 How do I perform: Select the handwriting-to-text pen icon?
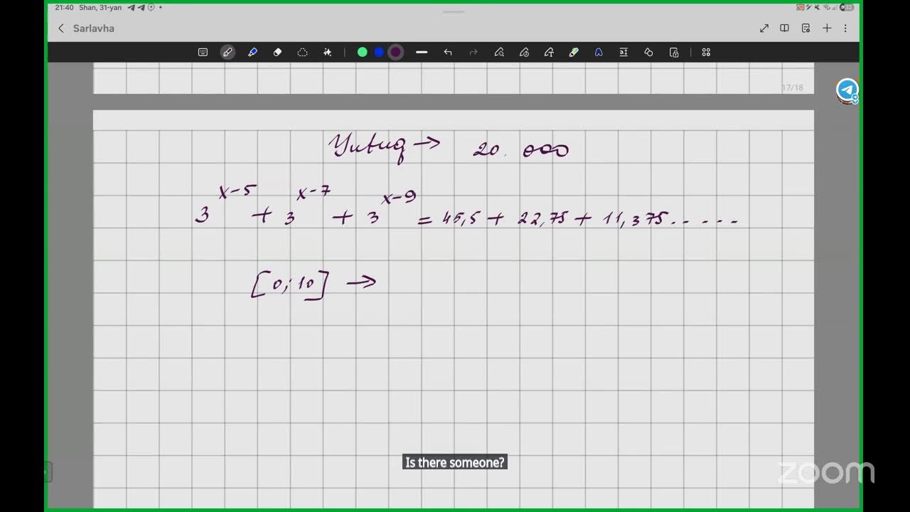point(549,52)
